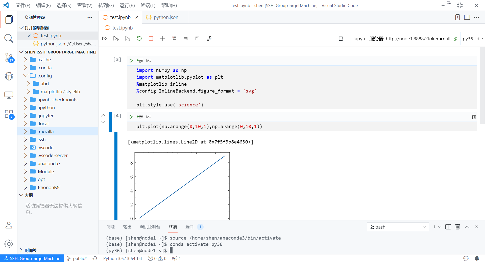Viewport: 485px width, 262px height.
Task: Open Extensions view in activity bar
Action: (9, 114)
